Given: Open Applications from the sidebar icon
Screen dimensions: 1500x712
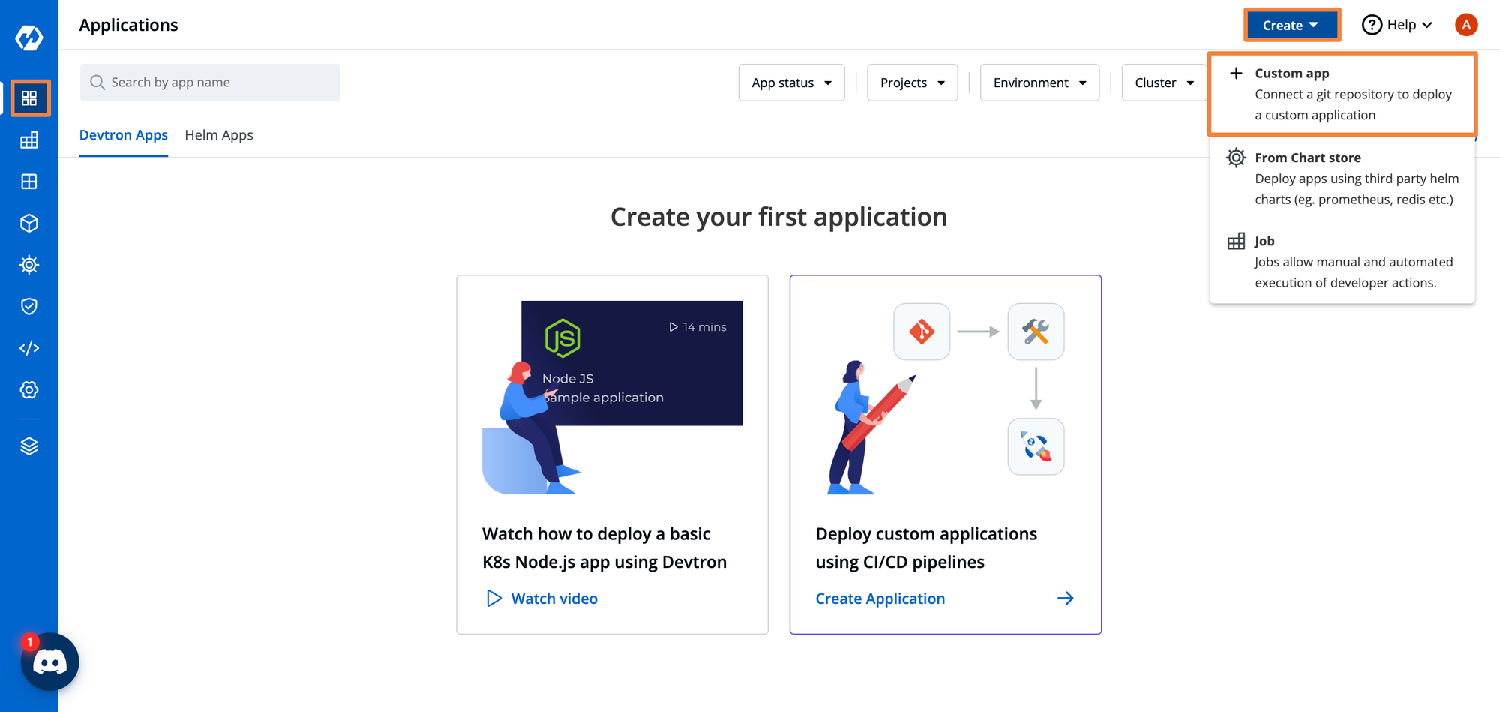Looking at the screenshot, I should (29, 98).
